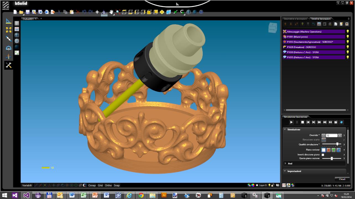Start simulation with the Play button

pyautogui.click(x=291, y=122)
